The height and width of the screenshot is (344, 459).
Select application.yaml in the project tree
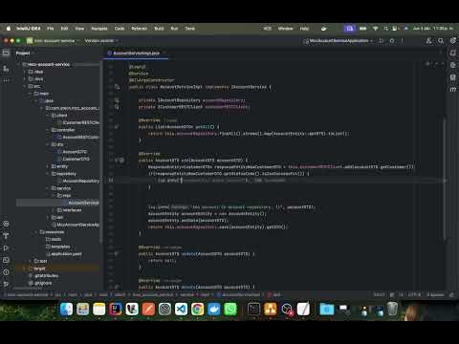(x=64, y=254)
